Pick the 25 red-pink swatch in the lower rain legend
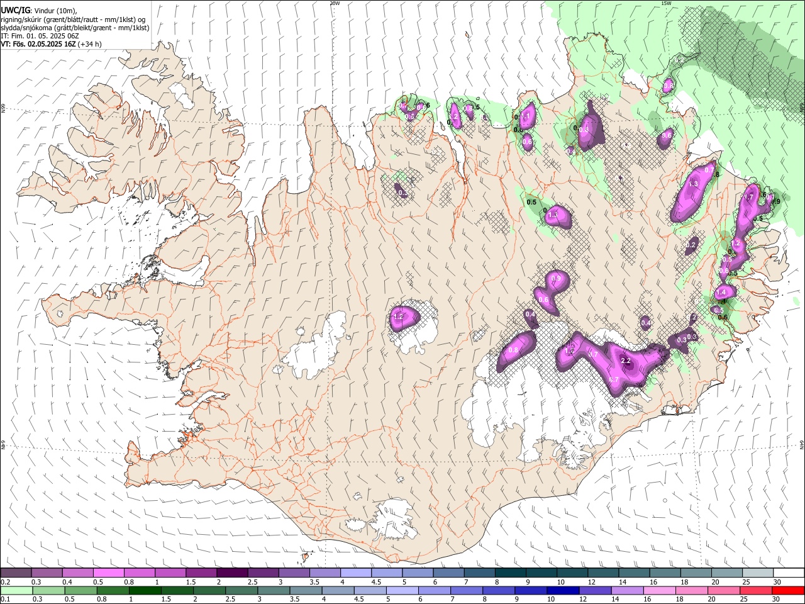805x604 pixels. point(755,590)
